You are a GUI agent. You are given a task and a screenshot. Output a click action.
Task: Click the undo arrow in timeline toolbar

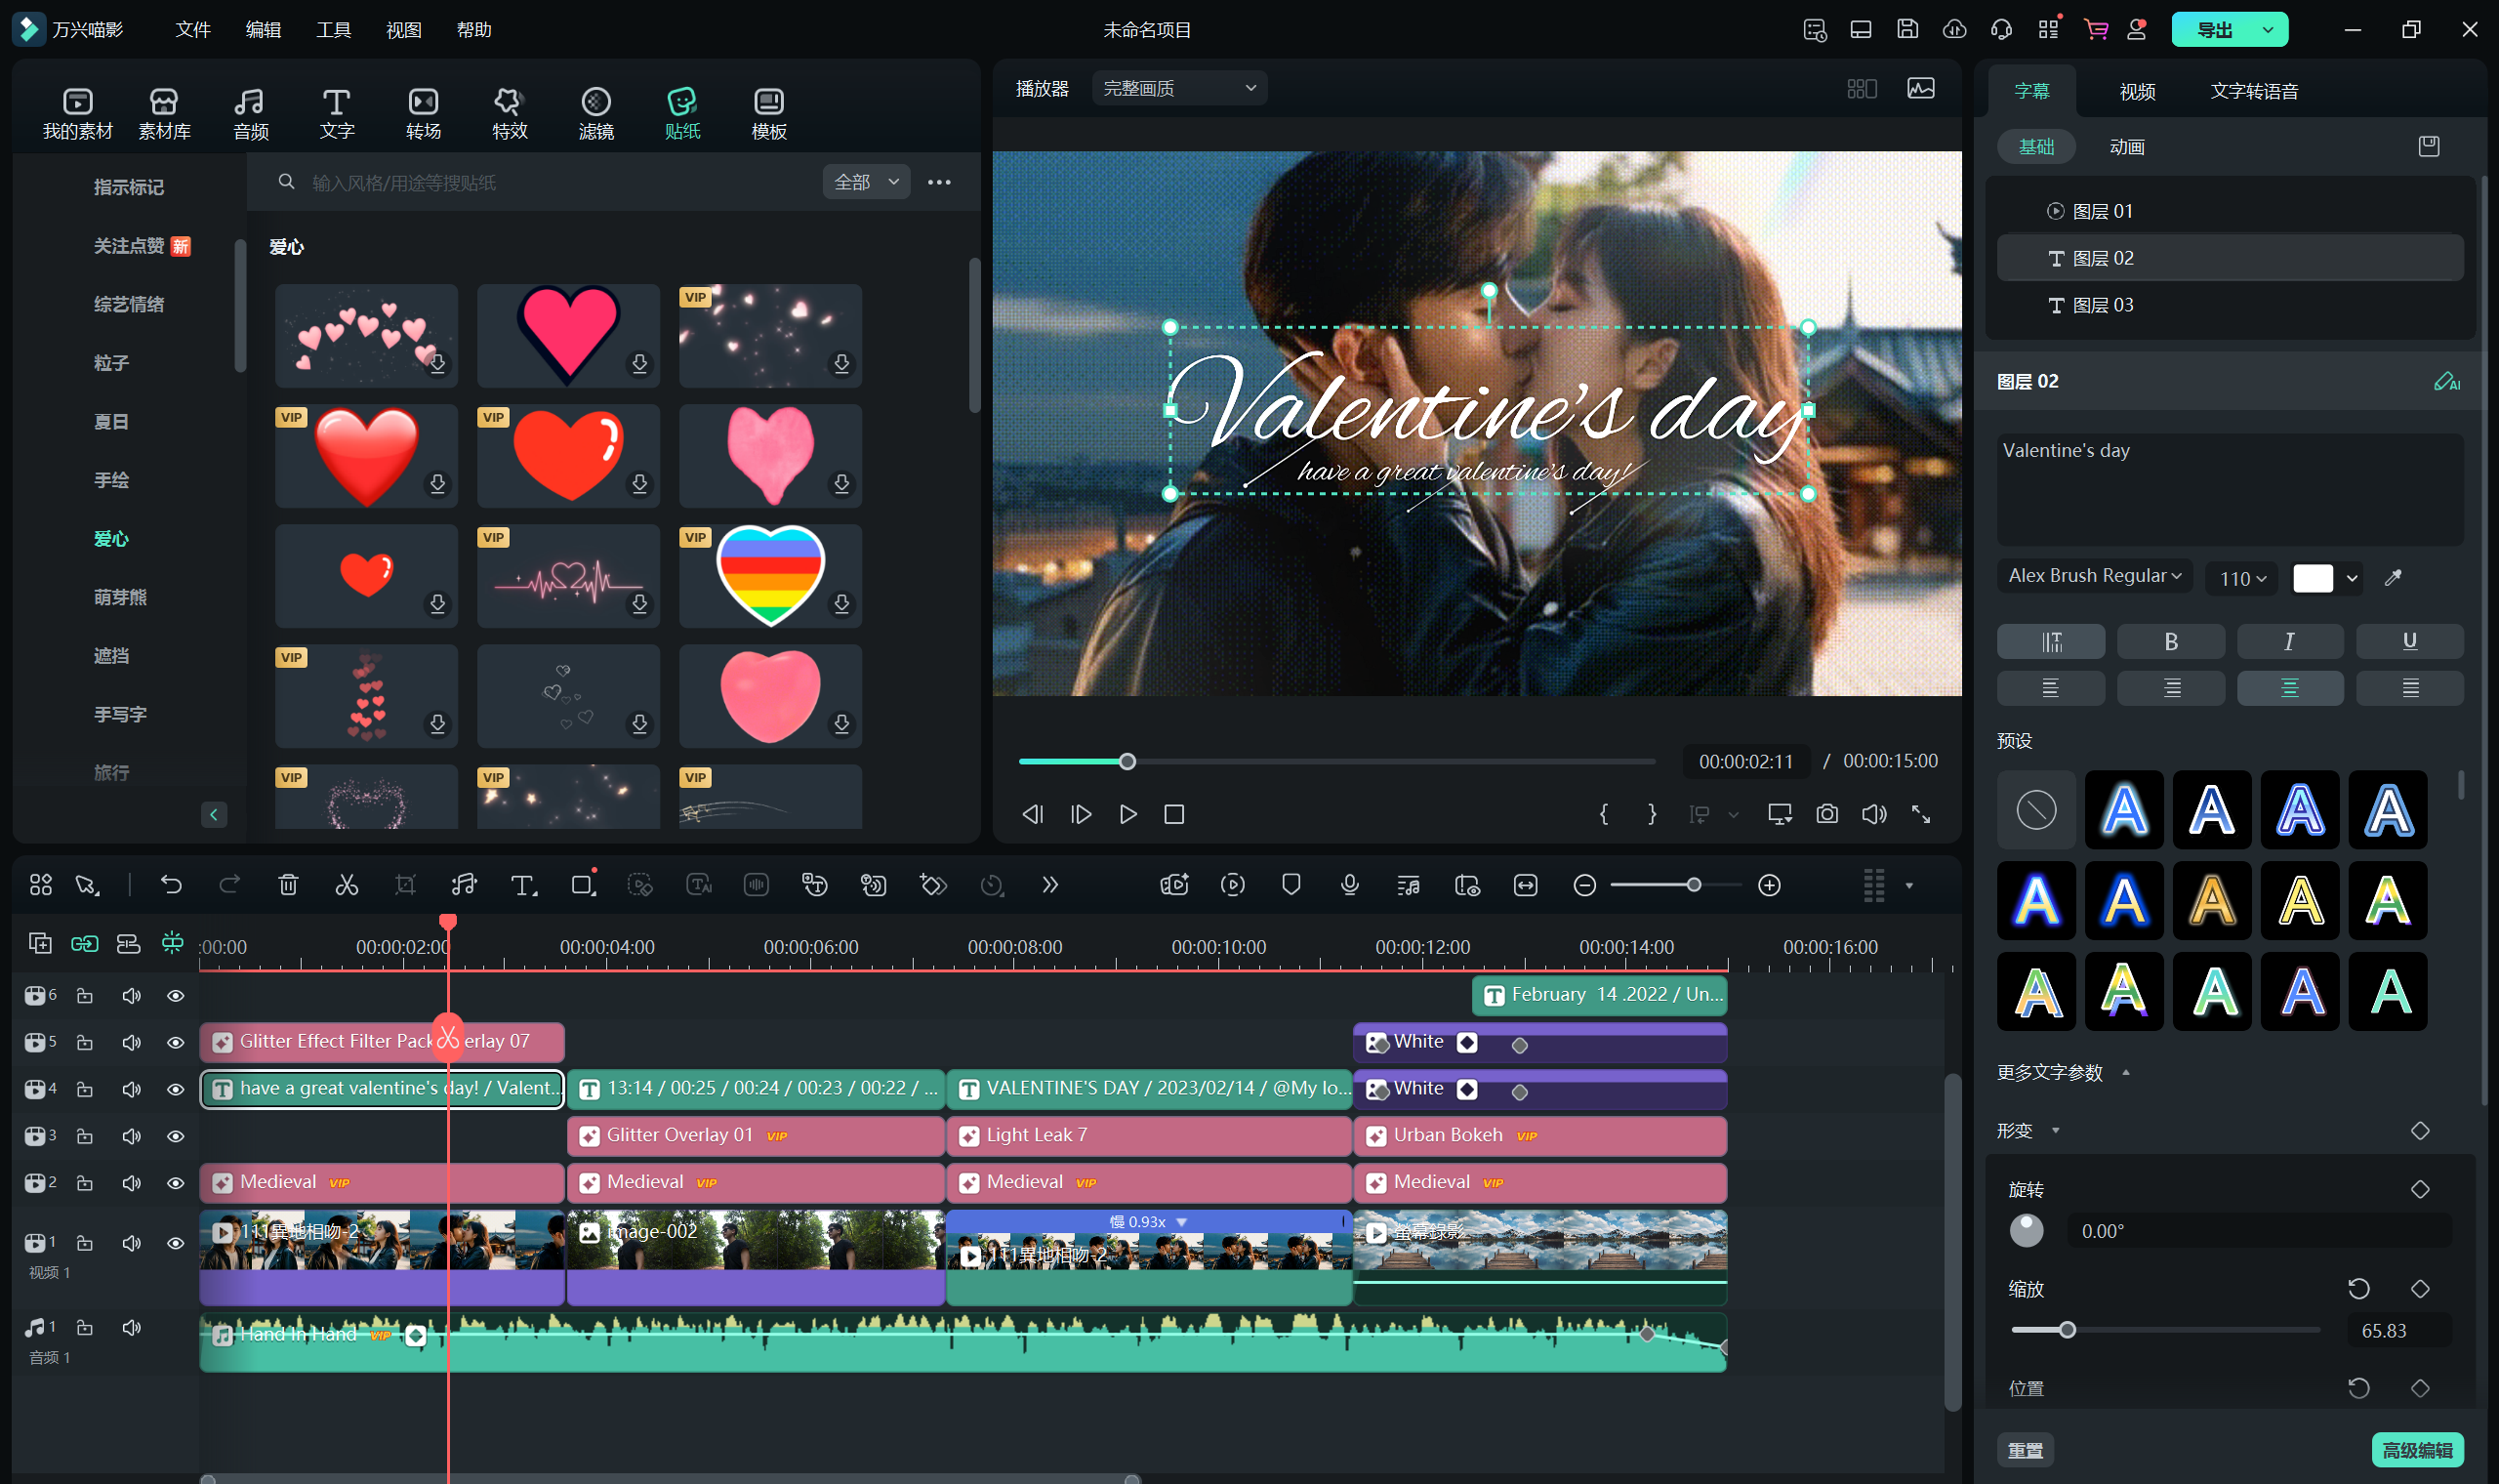(171, 885)
